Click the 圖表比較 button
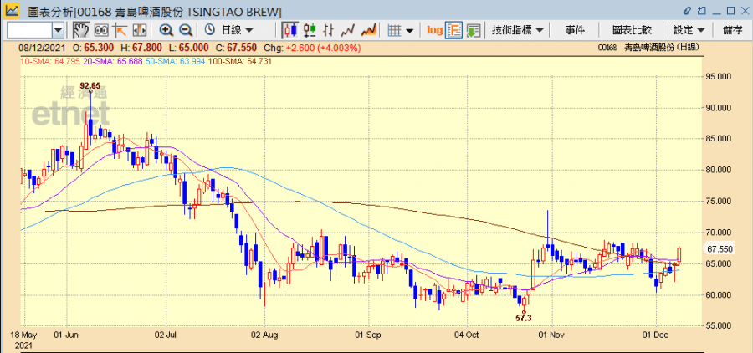 (x=631, y=30)
